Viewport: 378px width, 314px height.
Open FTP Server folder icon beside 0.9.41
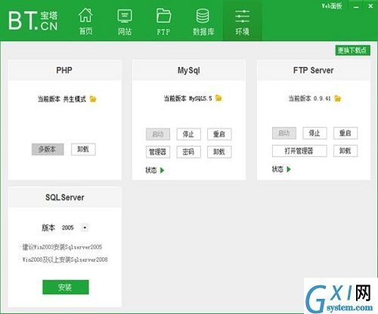337,98
